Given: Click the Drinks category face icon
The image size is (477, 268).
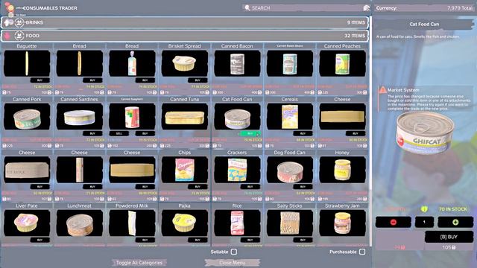Looking at the screenshot, I should pyautogui.click(x=19, y=22).
